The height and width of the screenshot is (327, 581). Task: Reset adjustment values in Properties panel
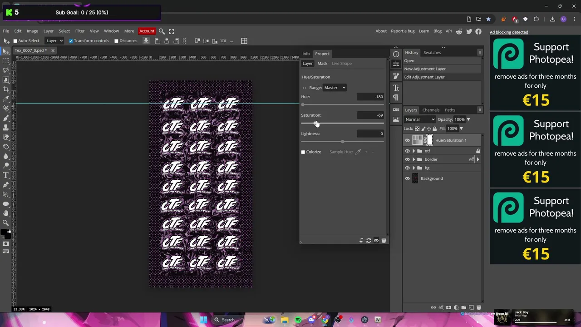pyautogui.click(x=369, y=241)
